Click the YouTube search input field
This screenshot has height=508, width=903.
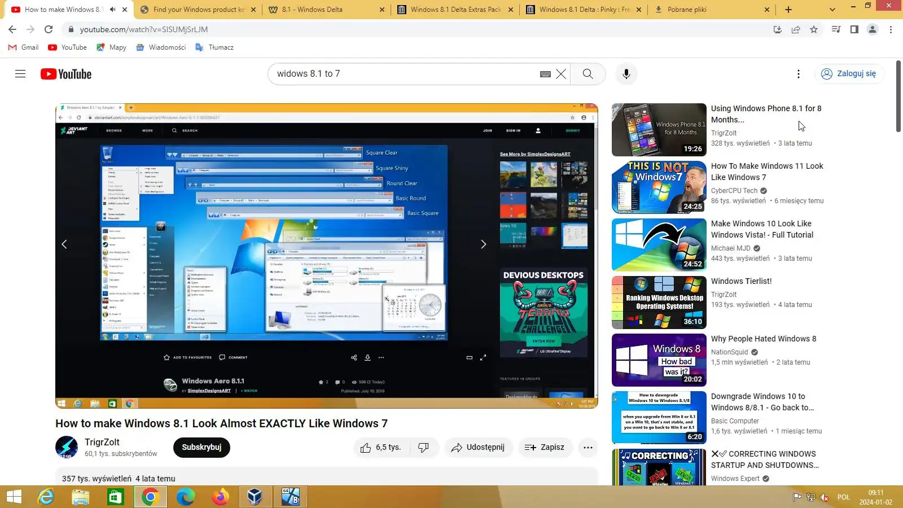[404, 74]
